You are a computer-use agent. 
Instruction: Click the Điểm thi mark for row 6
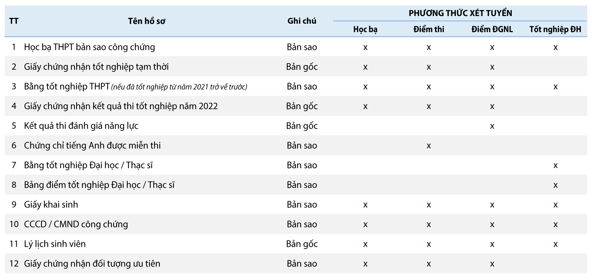[429, 146]
